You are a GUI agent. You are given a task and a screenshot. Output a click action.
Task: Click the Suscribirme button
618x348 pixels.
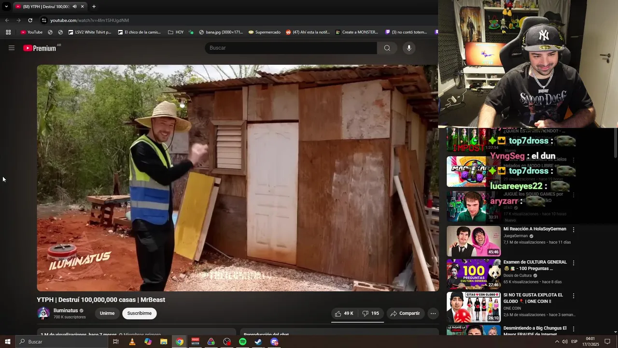[140, 313]
